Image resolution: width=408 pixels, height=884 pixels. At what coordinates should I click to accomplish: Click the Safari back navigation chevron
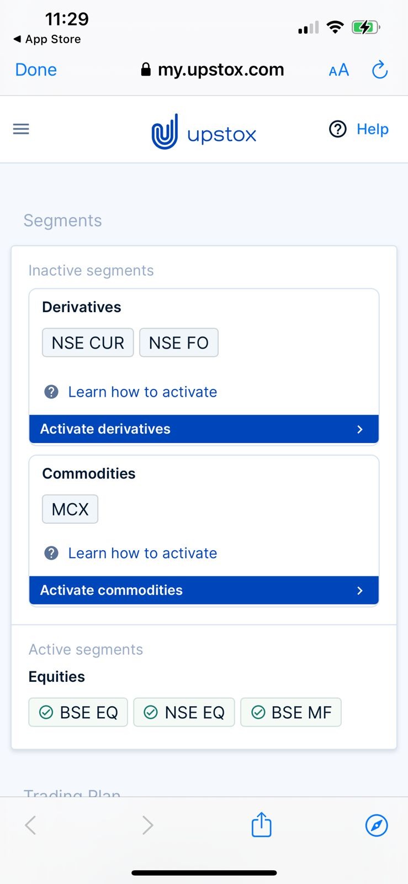click(x=30, y=825)
